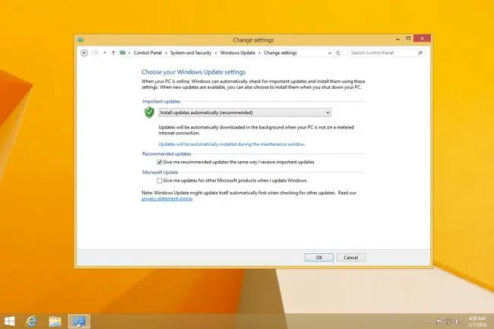
Task: Open the Important updates dropdown
Action: (245, 112)
